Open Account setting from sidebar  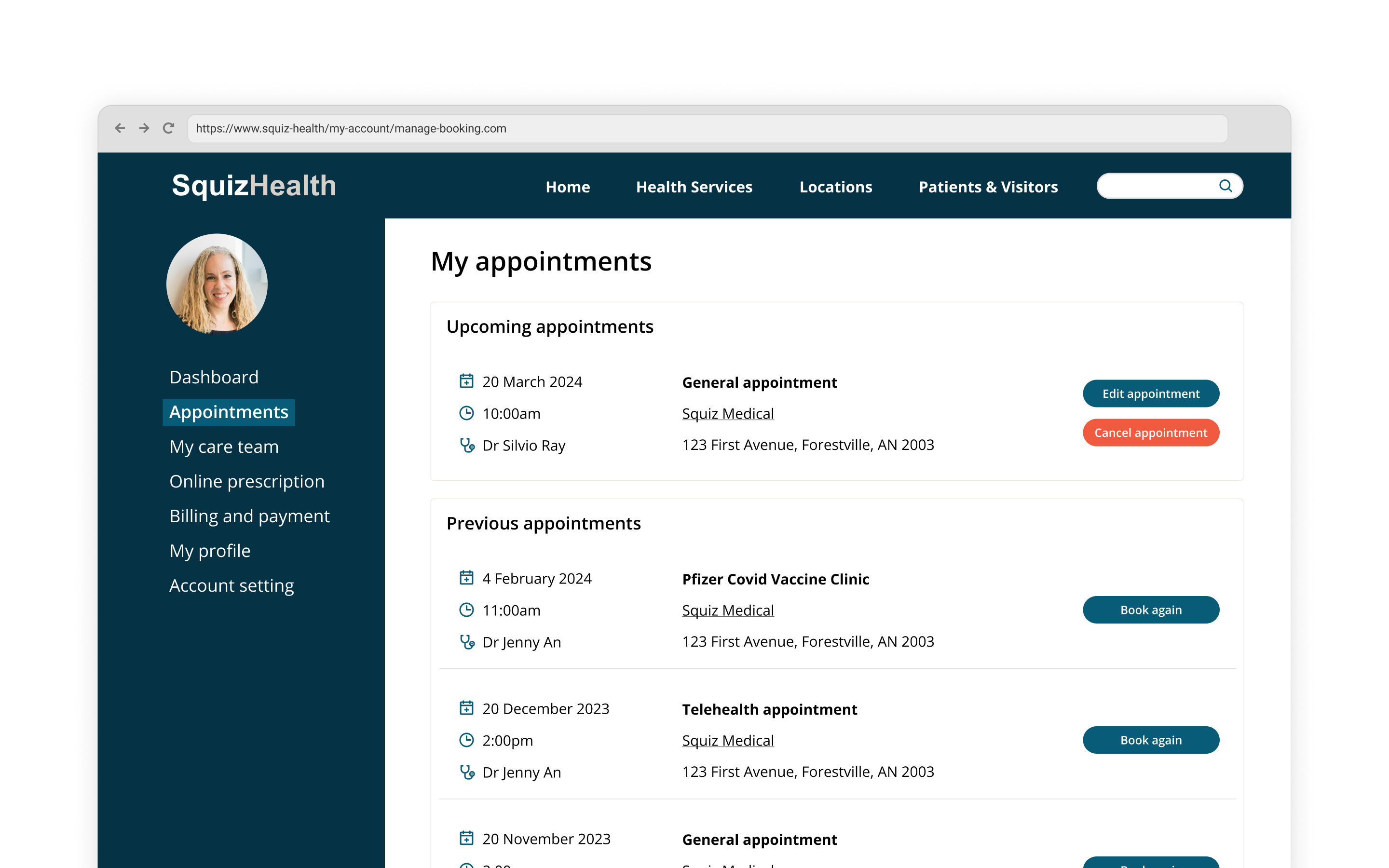tap(231, 585)
